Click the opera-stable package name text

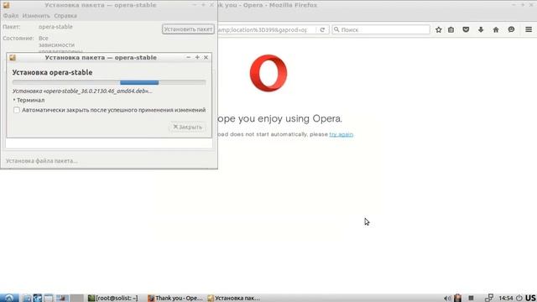click(x=55, y=27)
